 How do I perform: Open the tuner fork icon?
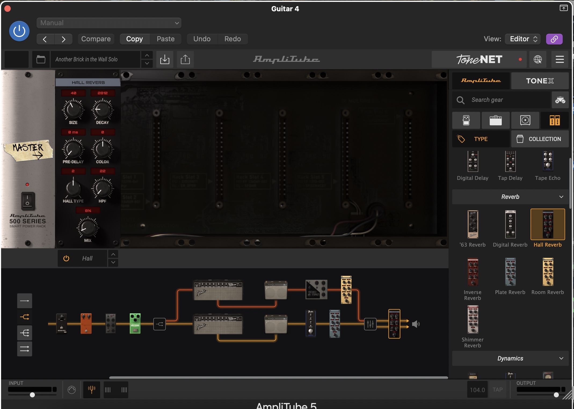(92, 390)
